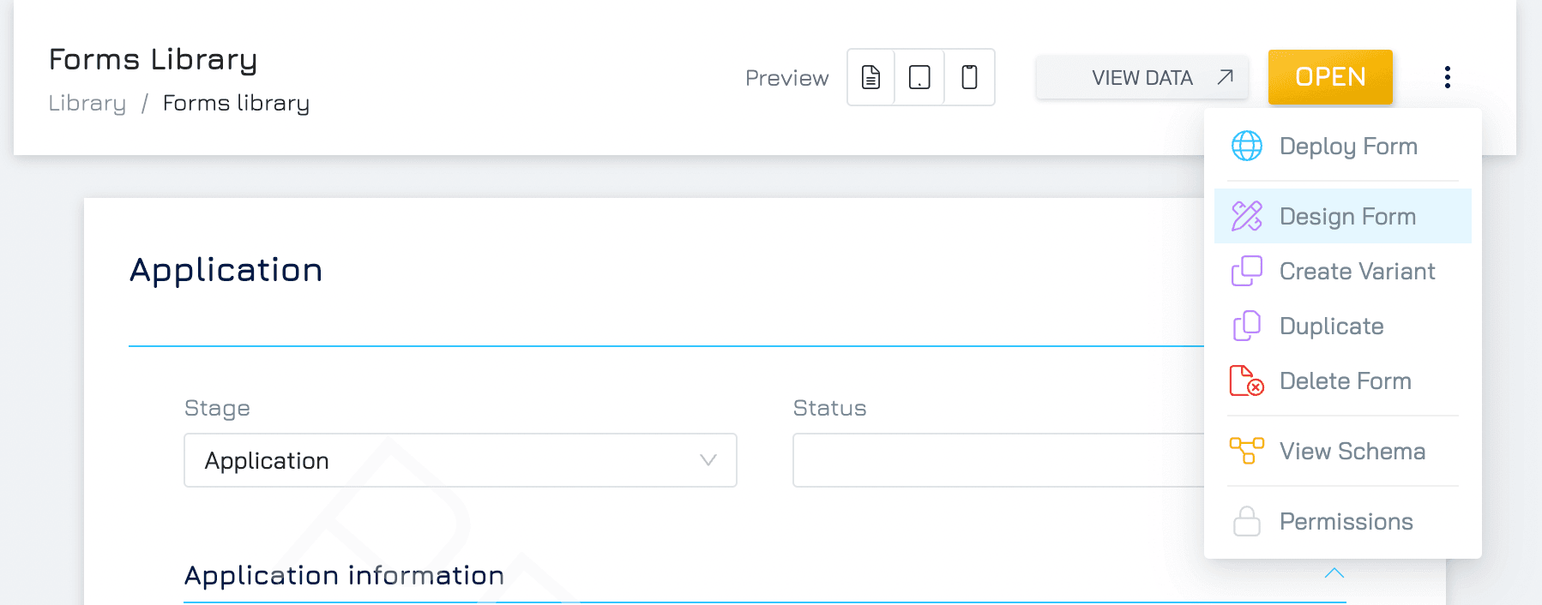Screen dimensions: 1542x605
Task: Click the globe icon beside Deploy Form
Action: coord(1247,146)
